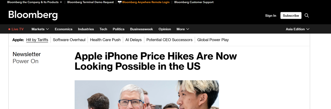
Task: Open Bloomberg Terminal Demo Request link
Action: point(90,2)
